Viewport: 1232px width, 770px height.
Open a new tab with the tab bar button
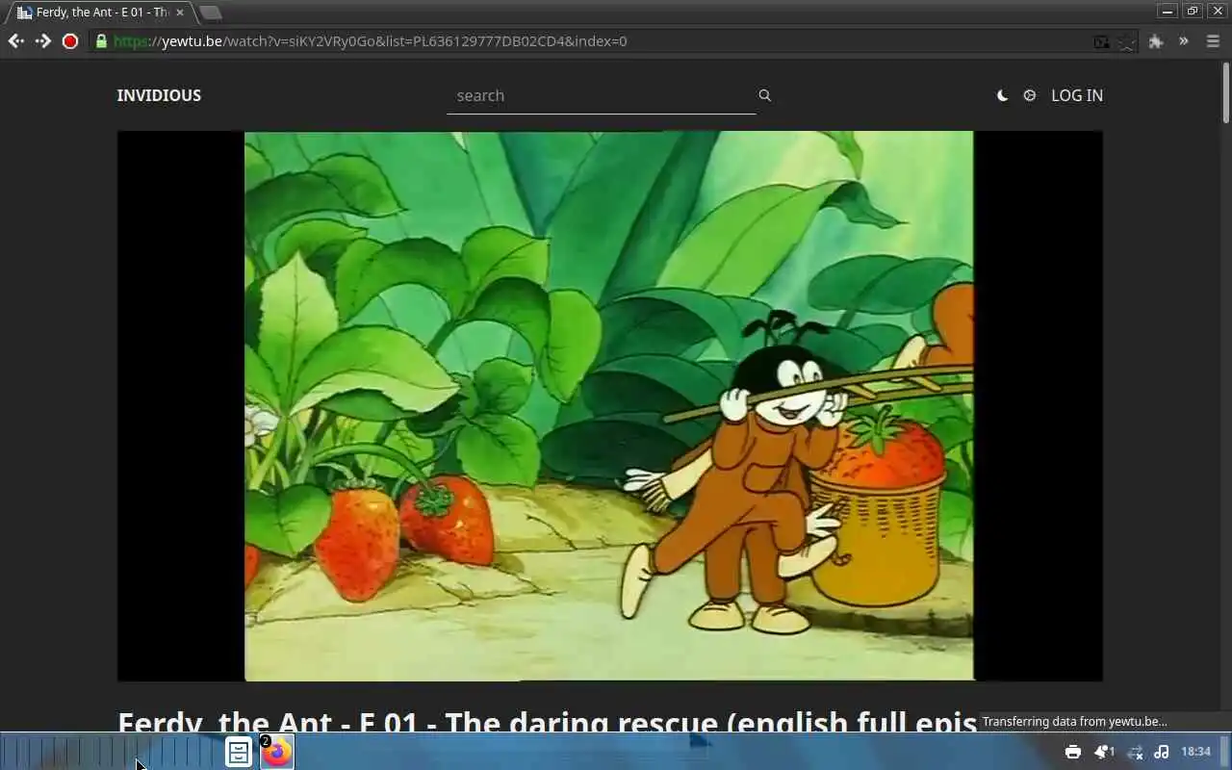tap(210, 13)
